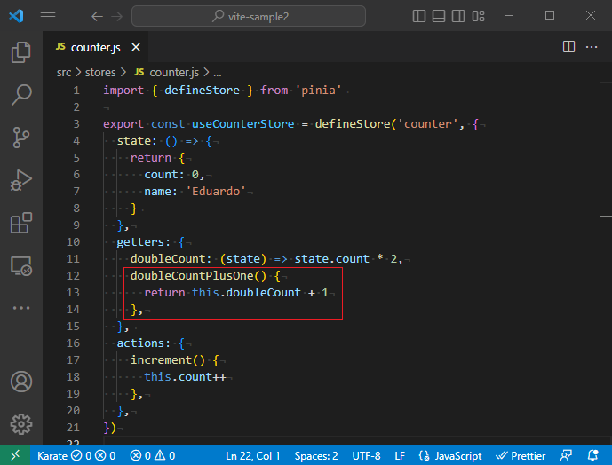Click line number 1 in gutter
This screenshot has width=612, height=465.
(x=76, y=91)
